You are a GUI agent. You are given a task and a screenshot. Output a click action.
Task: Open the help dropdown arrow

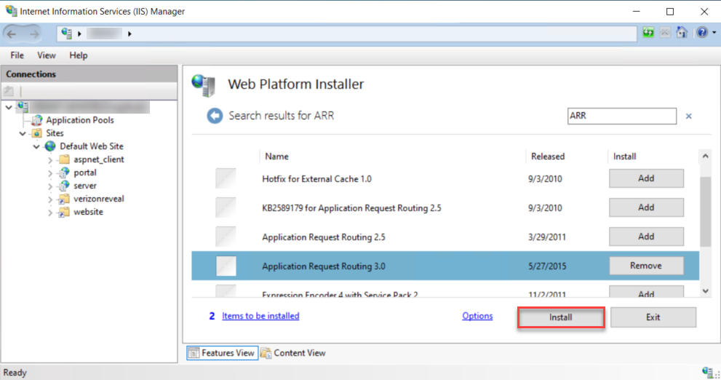(x=714, y=33)
